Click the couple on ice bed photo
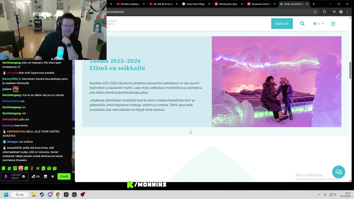This screenshot has width=354, height=199. point(277,82)
